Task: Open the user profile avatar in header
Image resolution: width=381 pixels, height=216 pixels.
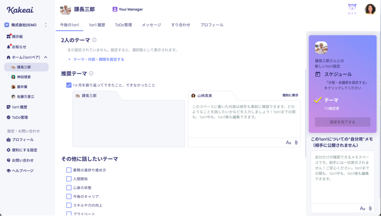Action: [x=370, y=9]
